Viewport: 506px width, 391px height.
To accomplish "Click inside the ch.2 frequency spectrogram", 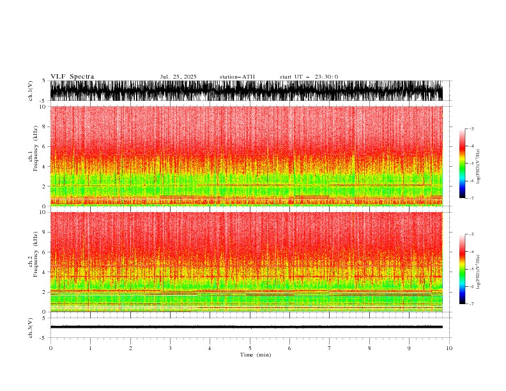I will tap(247, 262).
